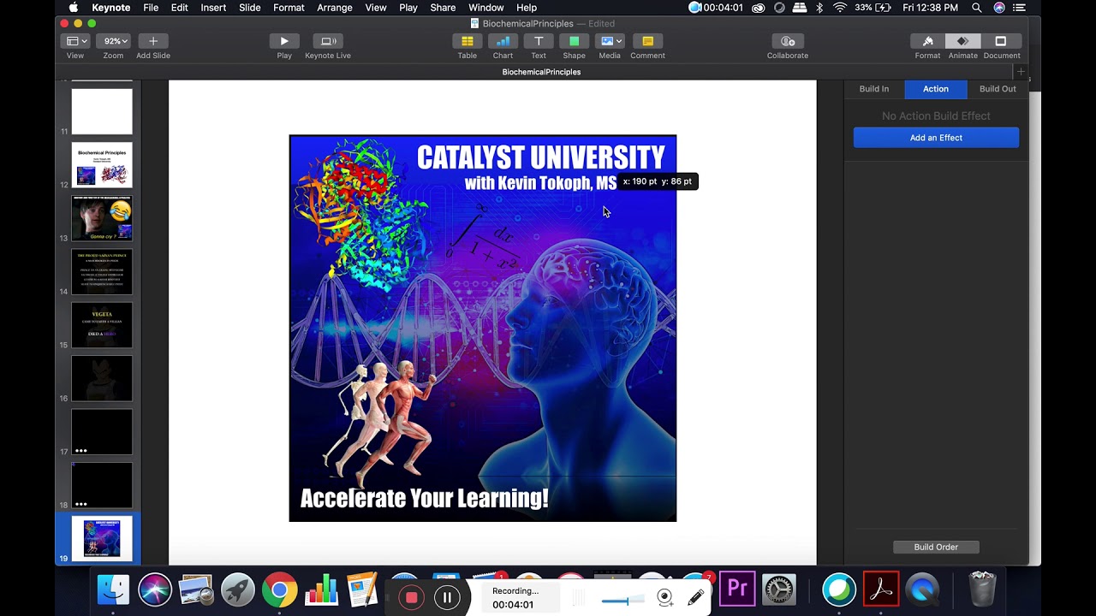Open Adobe Acrobat from the Dock
The image size is (1096, 616).
[881, 589]
